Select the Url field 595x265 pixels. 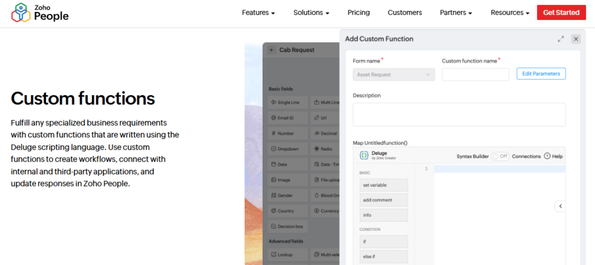point(325,118)
